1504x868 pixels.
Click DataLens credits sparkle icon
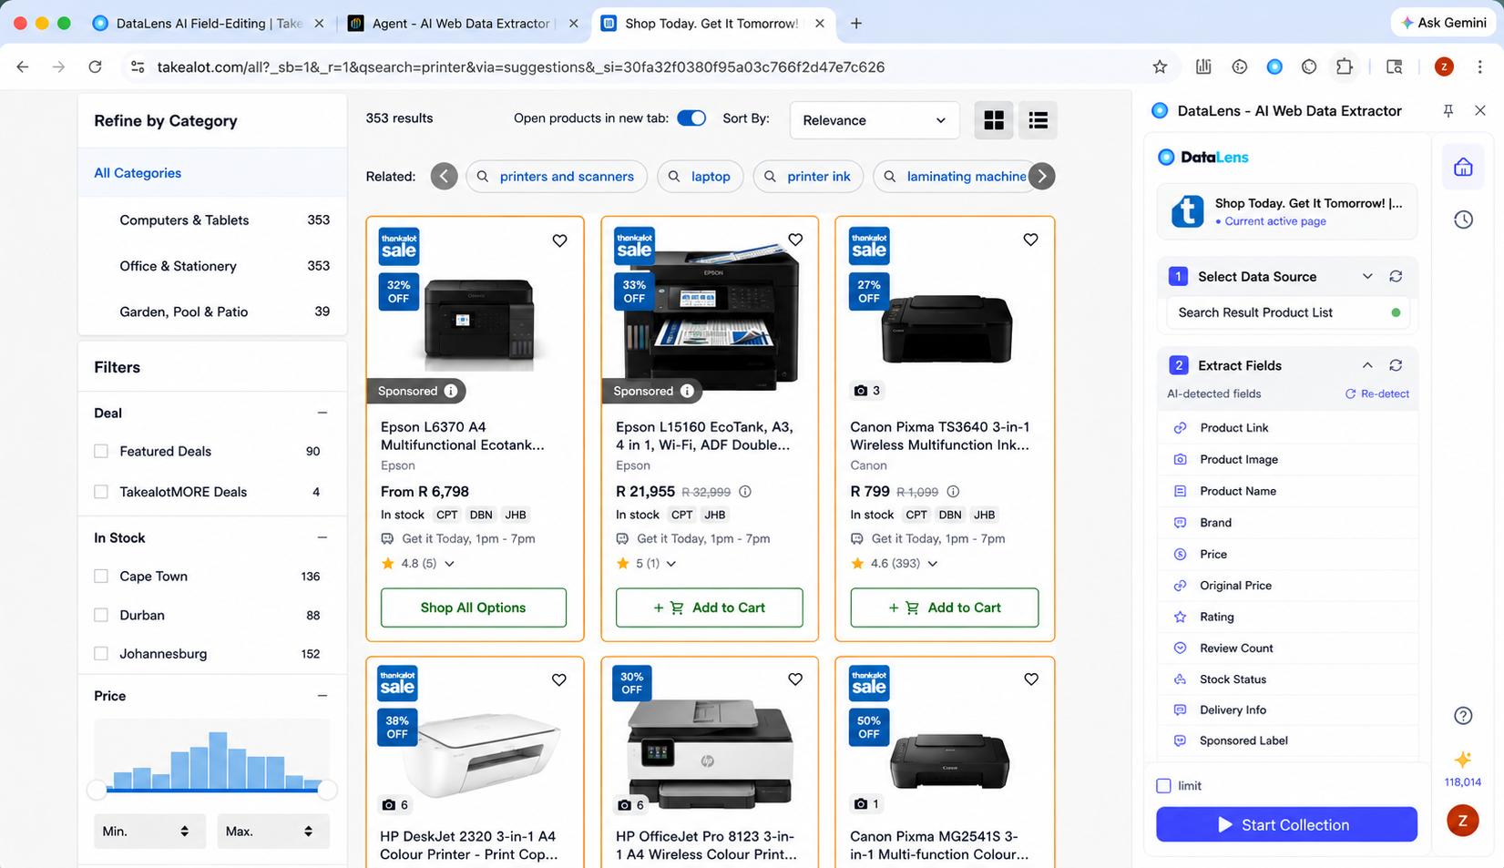[1463, 760]
